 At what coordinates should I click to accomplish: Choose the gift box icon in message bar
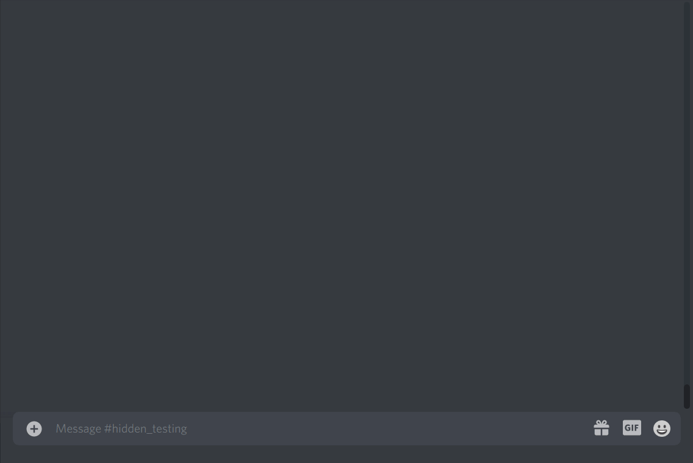pyautogui.click(x=601, y=428)
